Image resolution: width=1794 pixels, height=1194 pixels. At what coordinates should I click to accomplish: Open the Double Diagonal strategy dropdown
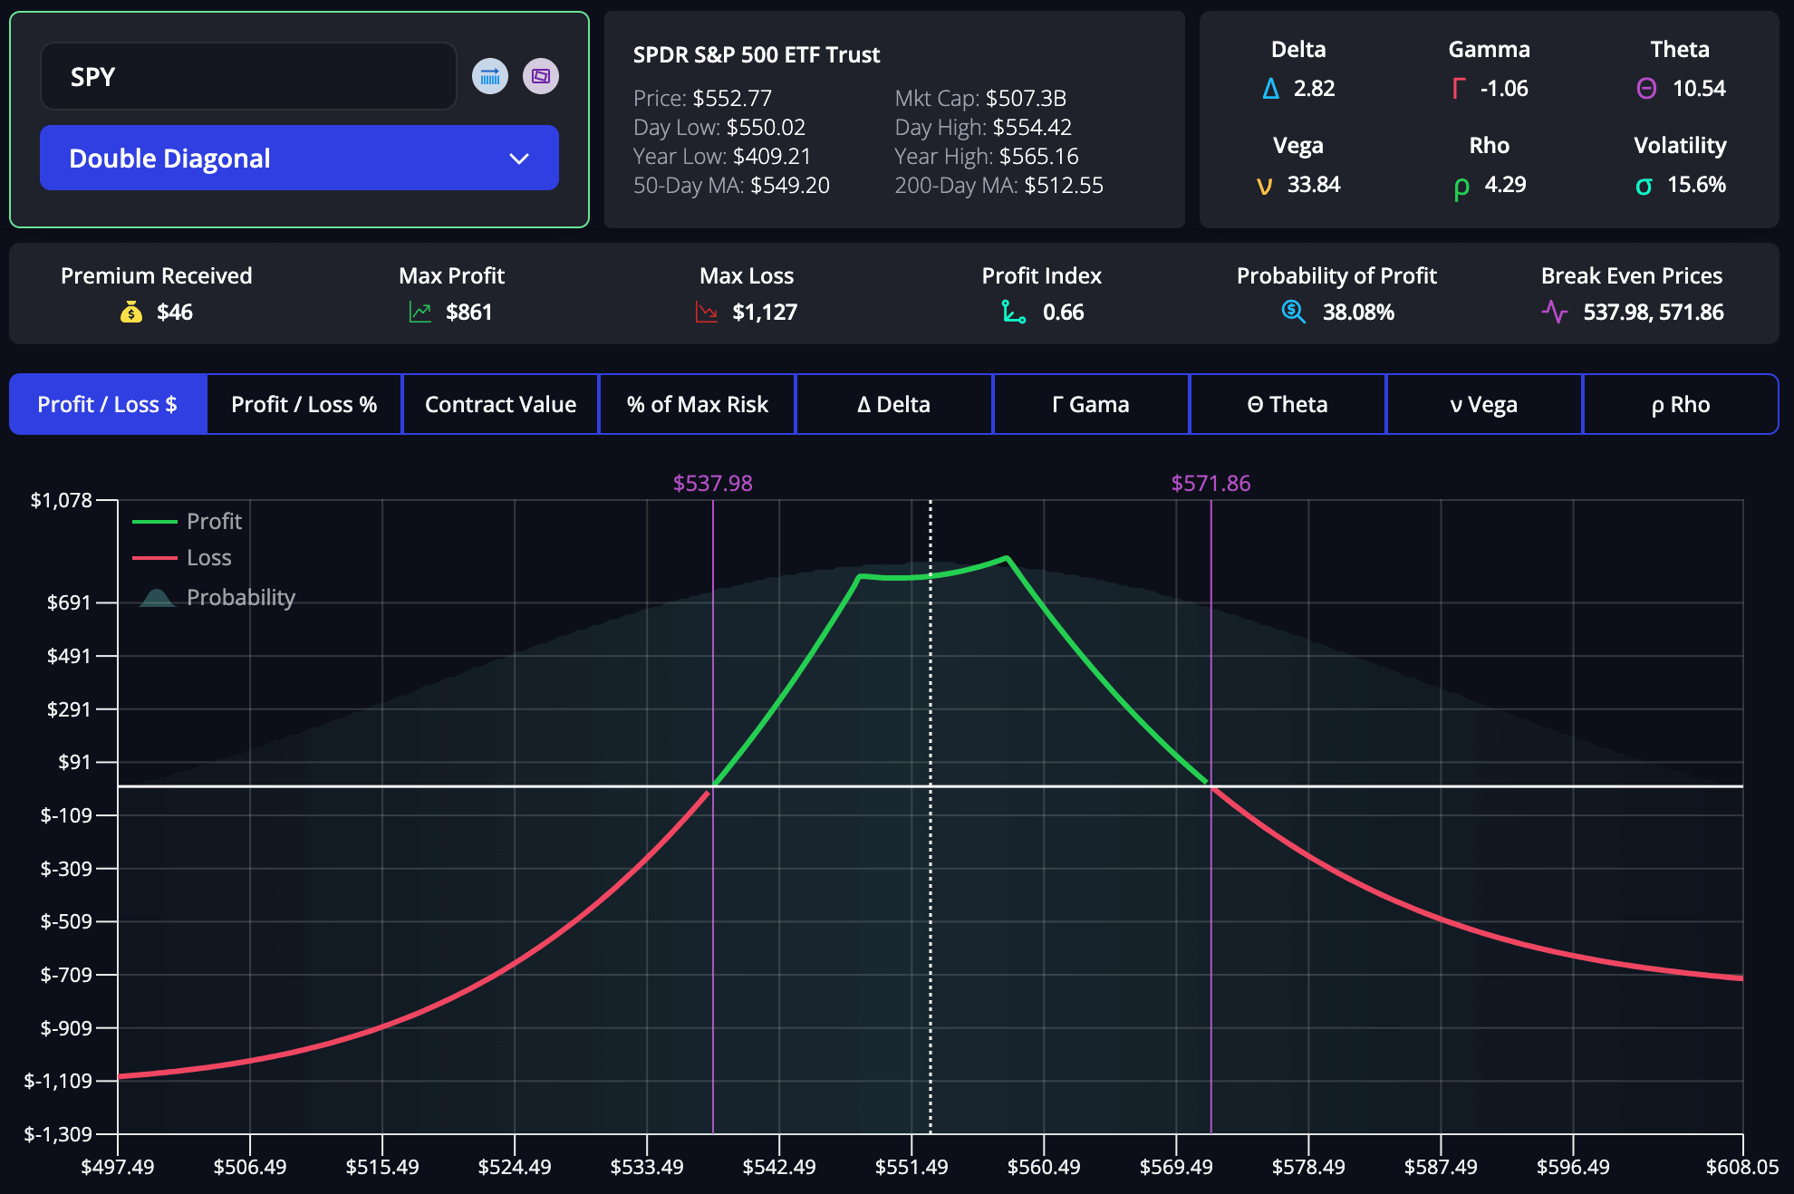point(299,159)
